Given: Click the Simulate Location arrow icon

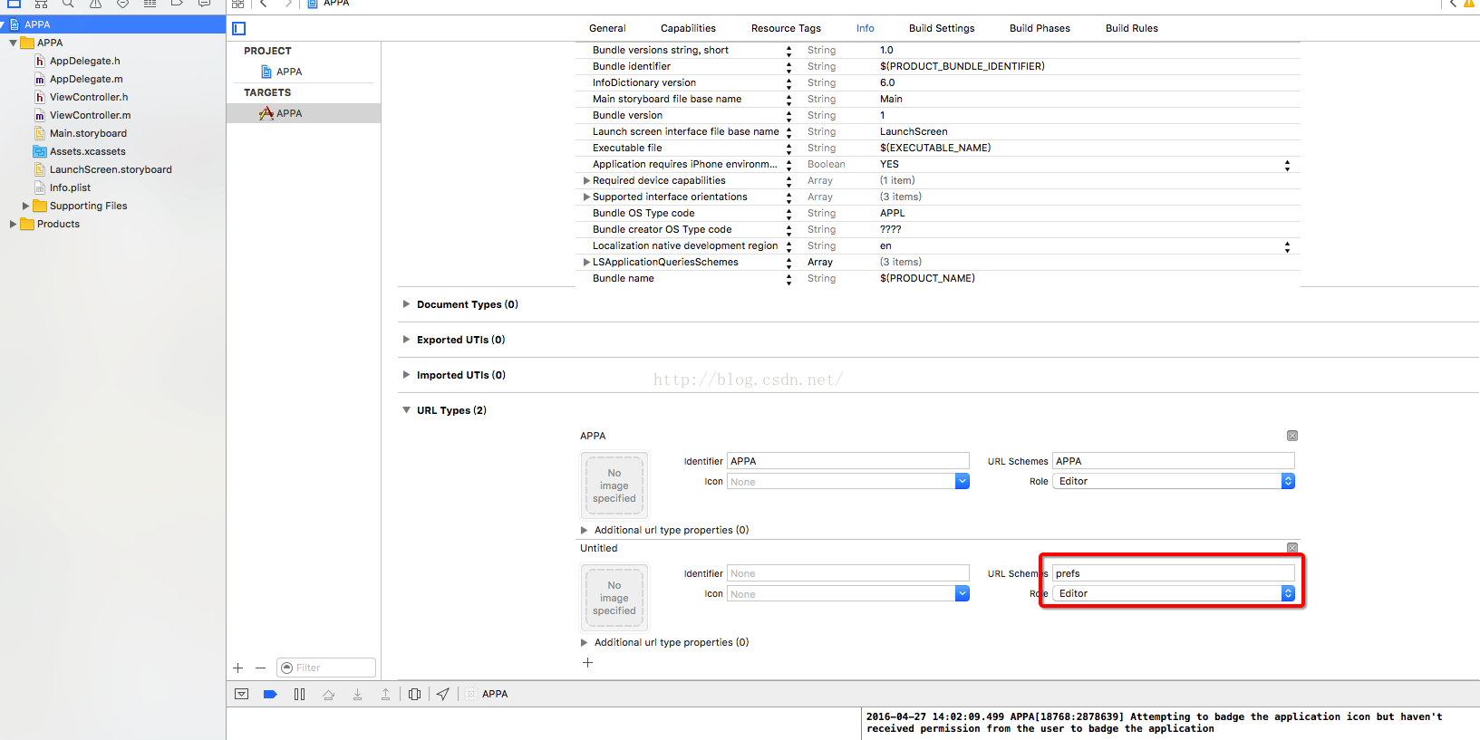Looking at the screenshot, I should click(x=442, y=694).
